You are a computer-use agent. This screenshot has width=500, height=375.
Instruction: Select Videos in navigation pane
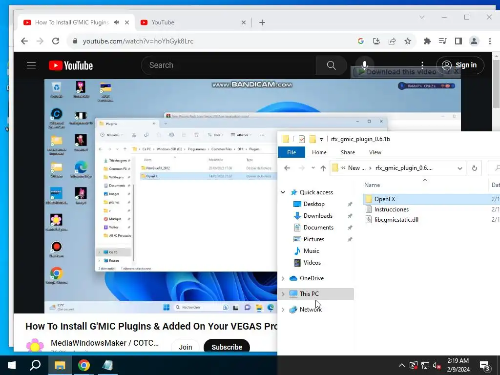[312, 263]
